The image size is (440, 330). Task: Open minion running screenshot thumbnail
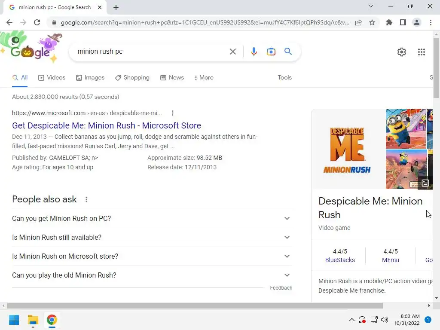click(x=406, y=129)
